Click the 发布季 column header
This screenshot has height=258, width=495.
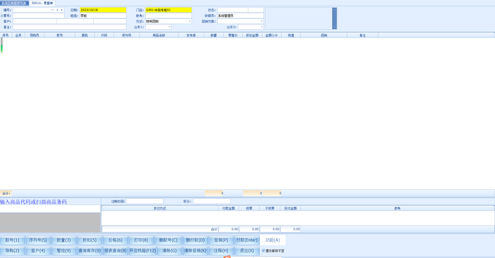pos(191,35)
